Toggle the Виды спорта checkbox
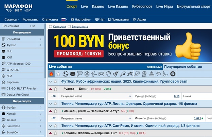Image resolution: width=212 pixels, height=137 pixels. click(x=69, y=26)
